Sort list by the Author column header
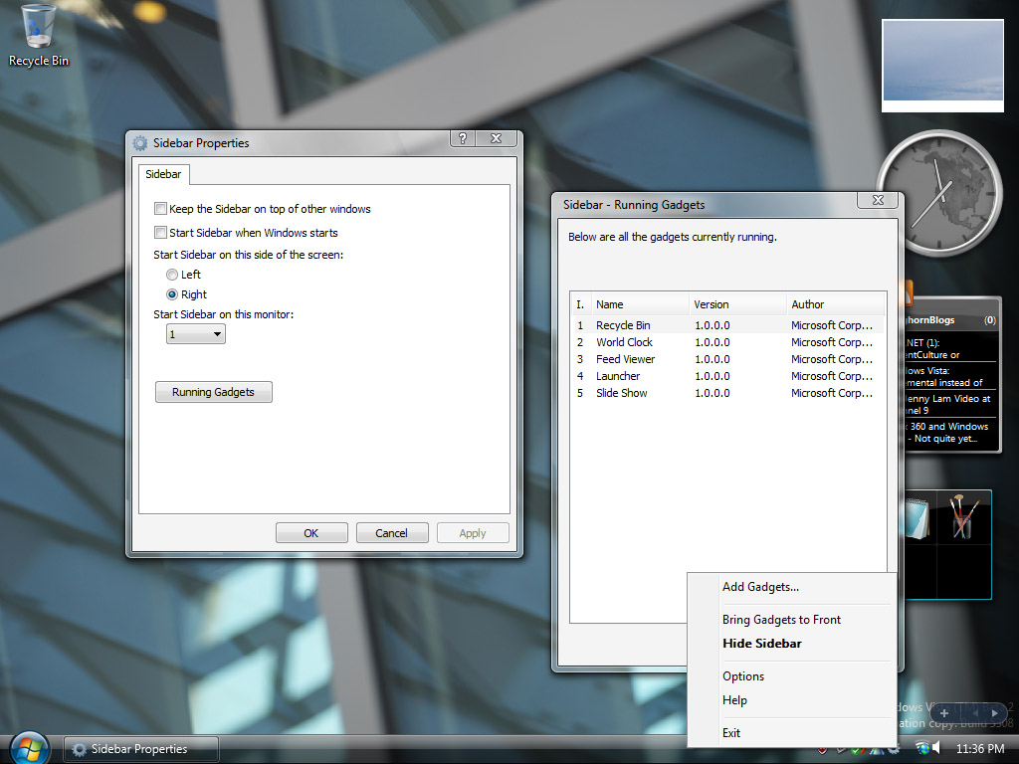 pyautogui.click(x=836, y=304)
